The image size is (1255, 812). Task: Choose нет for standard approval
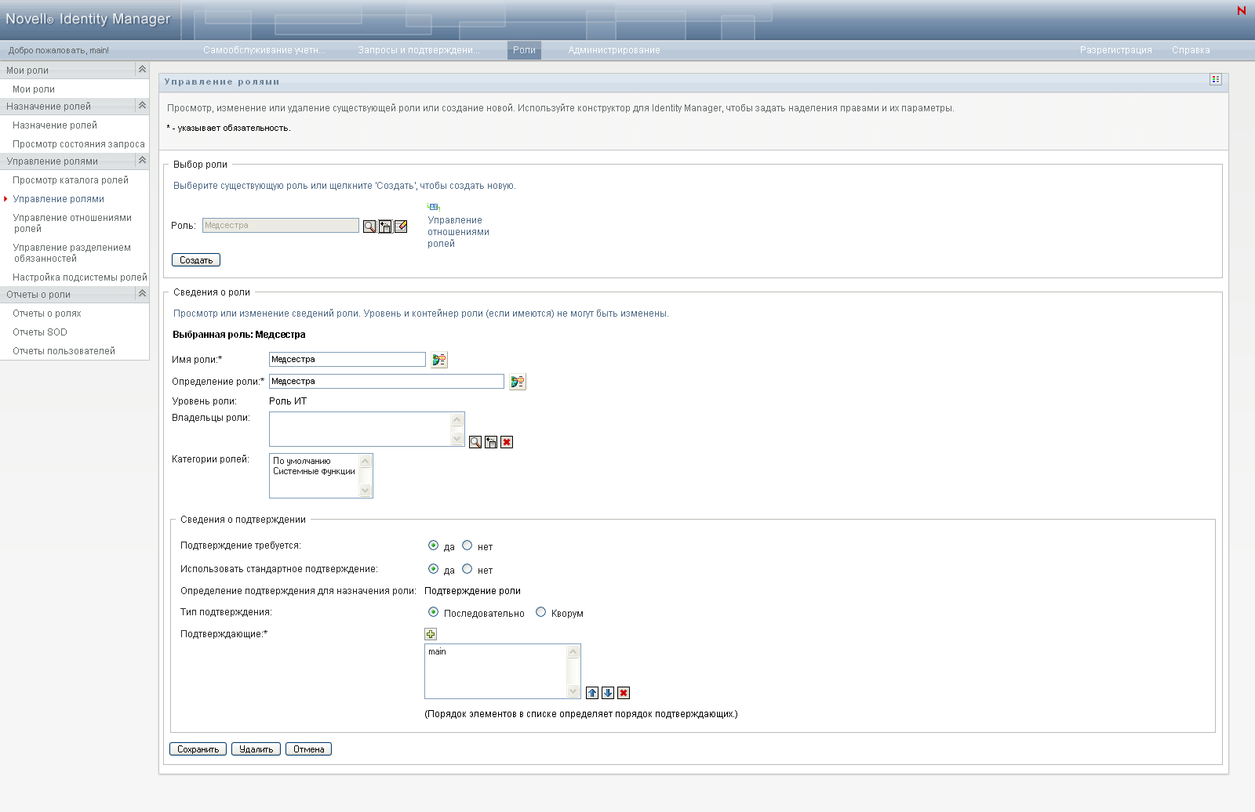[x=467, y=569]
